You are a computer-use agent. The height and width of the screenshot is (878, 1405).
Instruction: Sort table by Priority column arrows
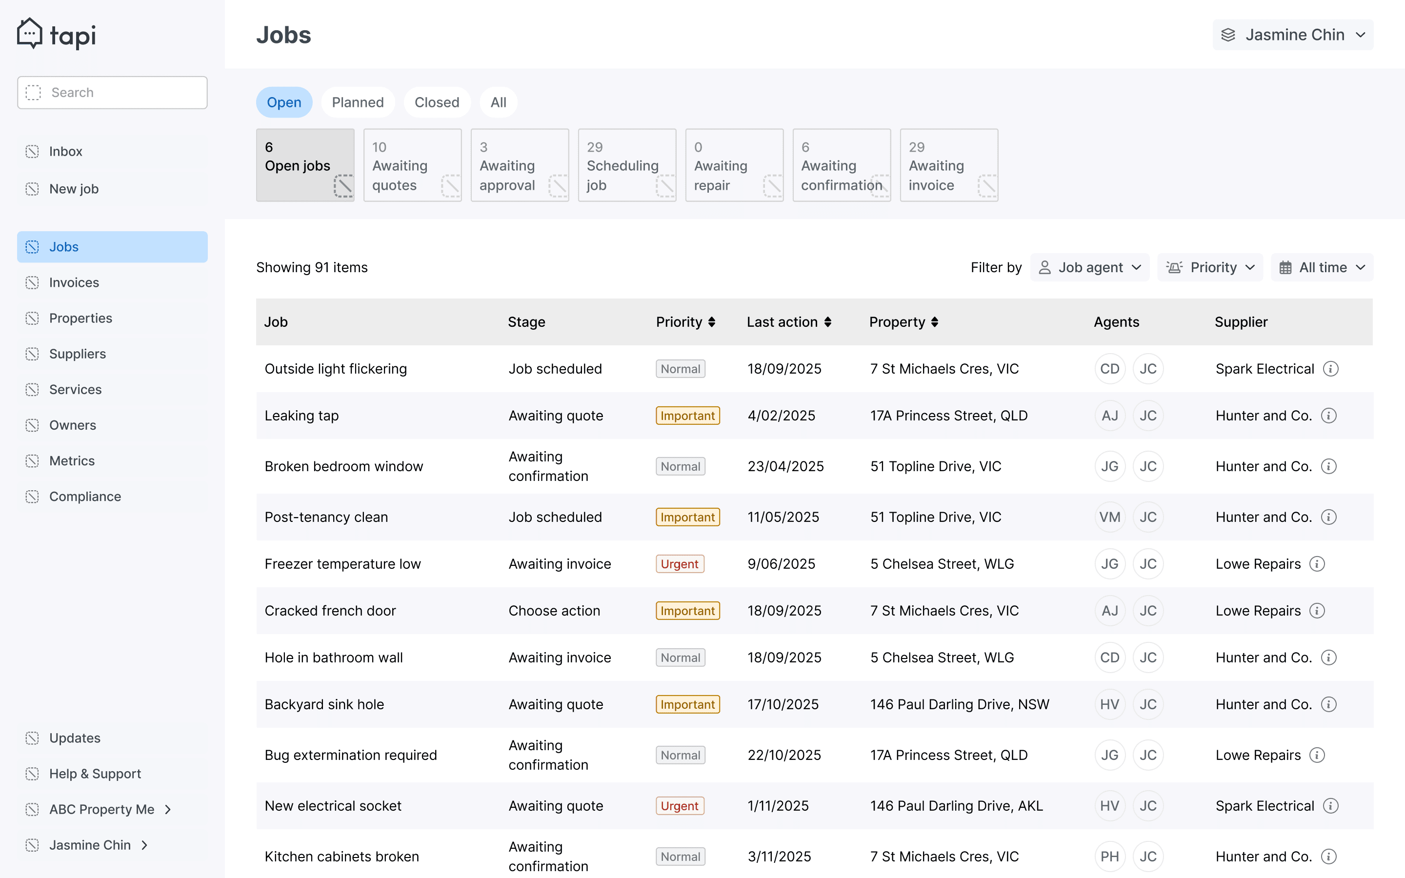(712, 322)
